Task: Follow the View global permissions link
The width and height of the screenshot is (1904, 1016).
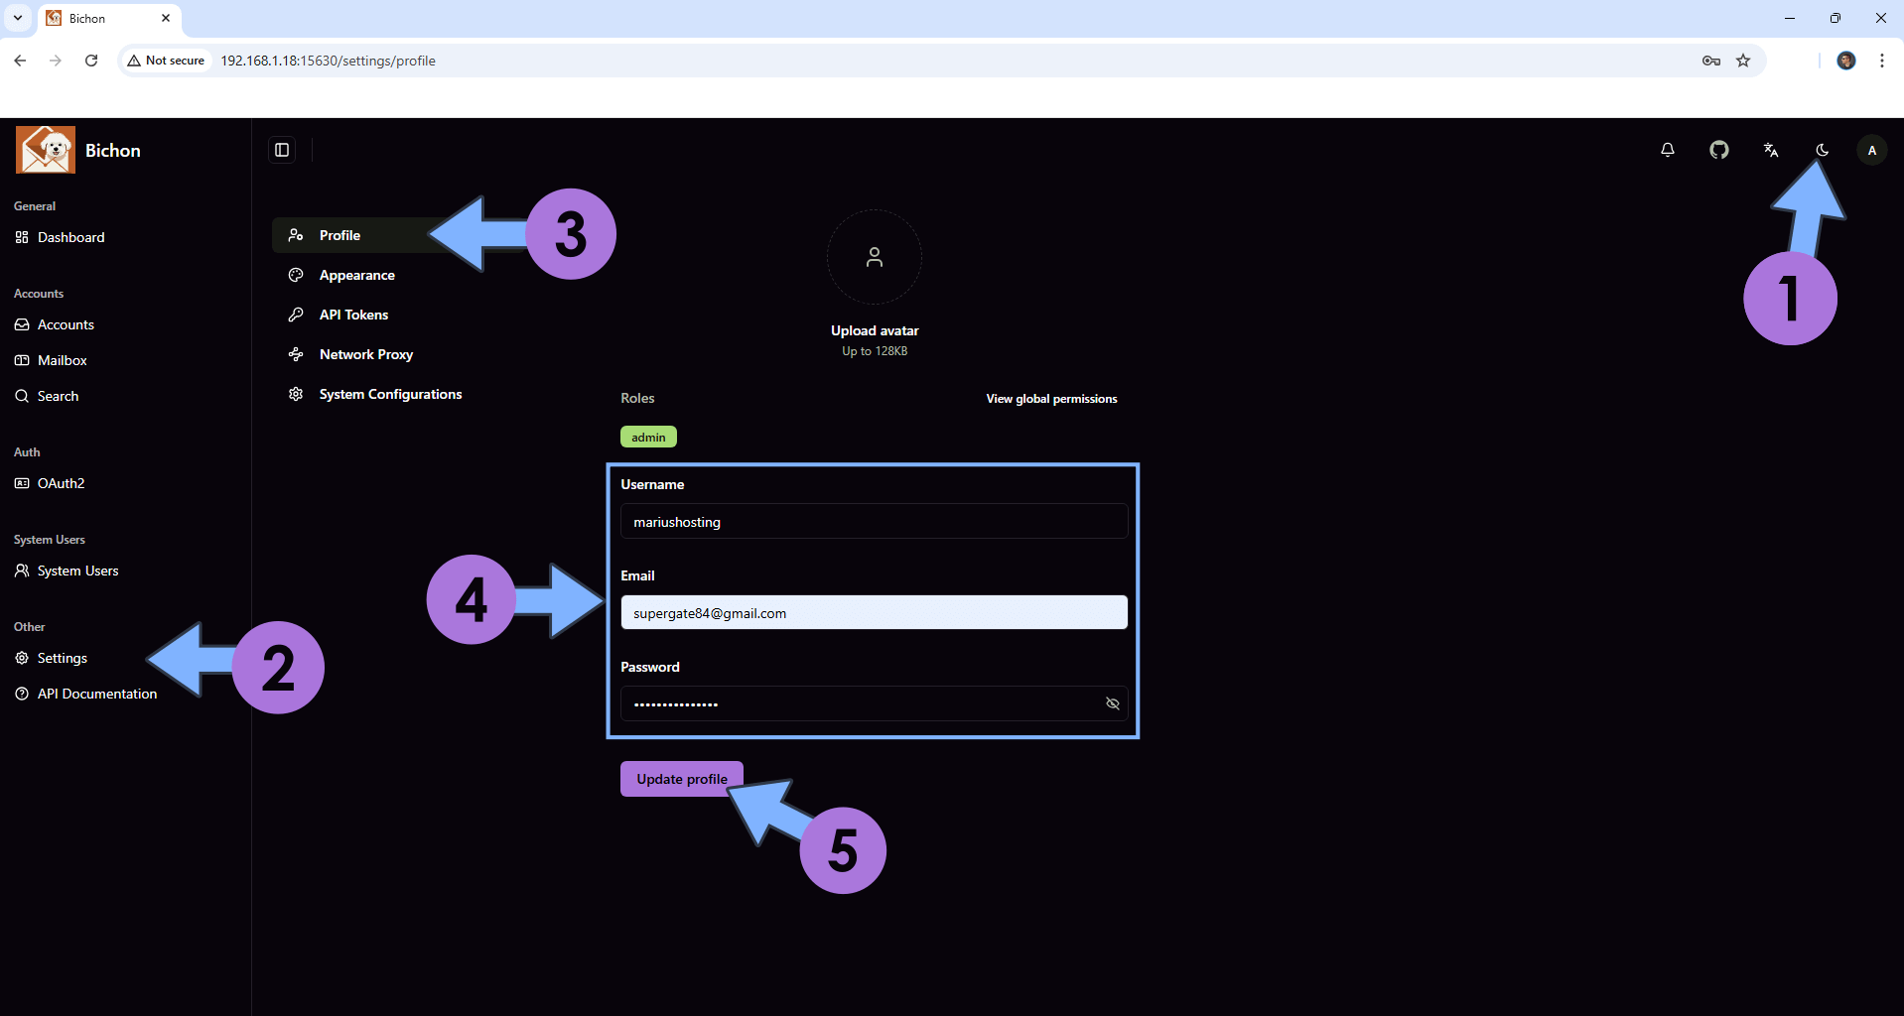Action: [1051, 399]
